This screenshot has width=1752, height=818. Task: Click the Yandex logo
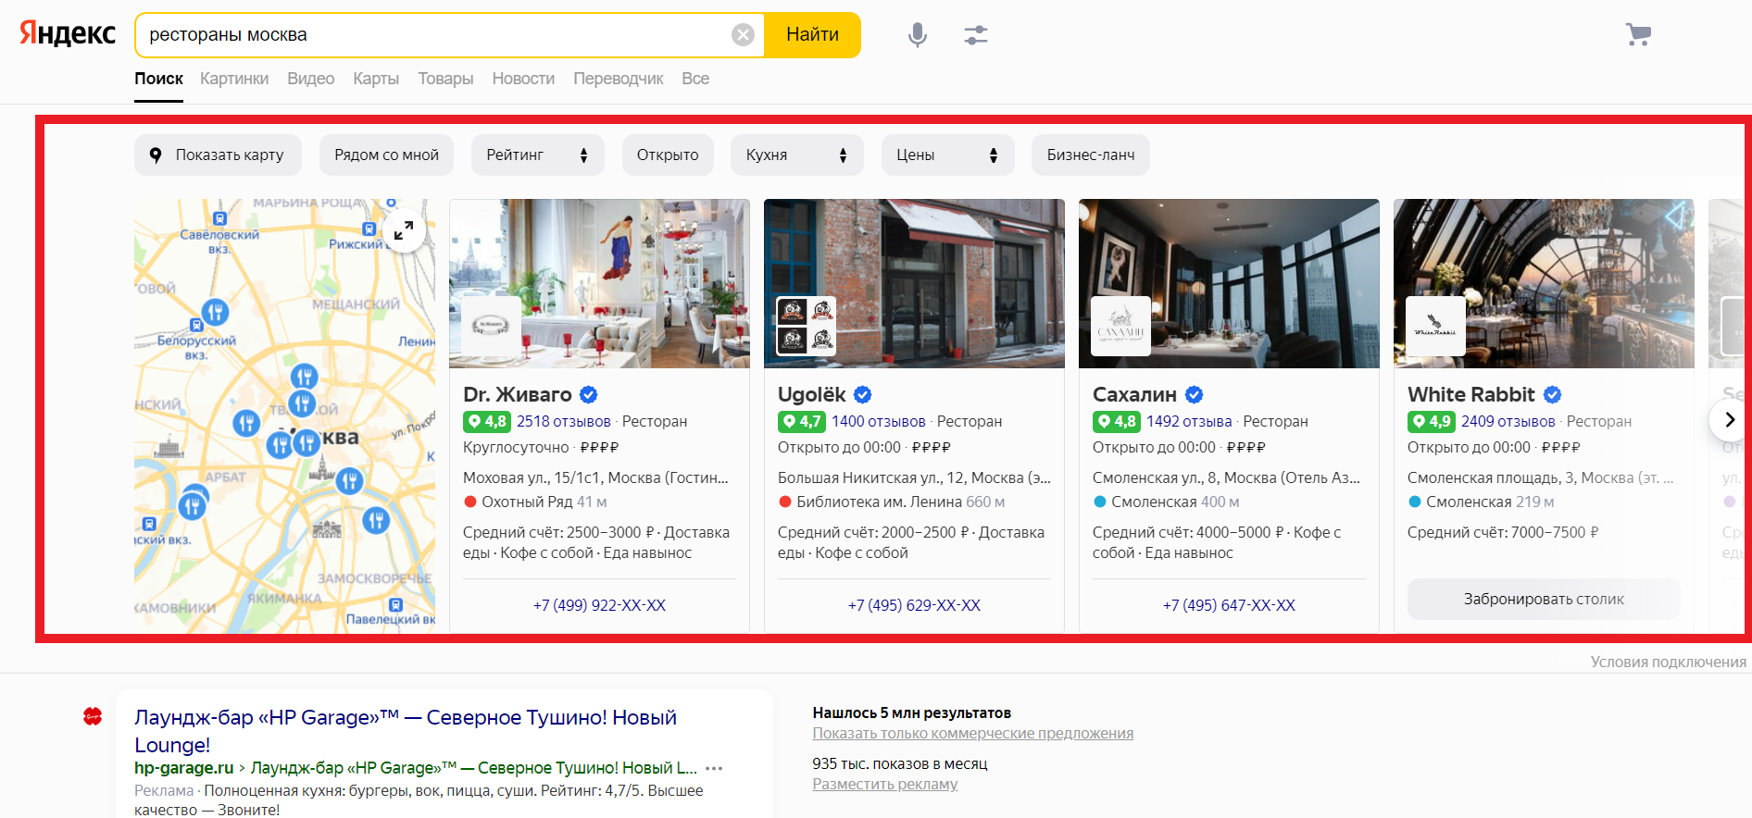tap(68, 34)
